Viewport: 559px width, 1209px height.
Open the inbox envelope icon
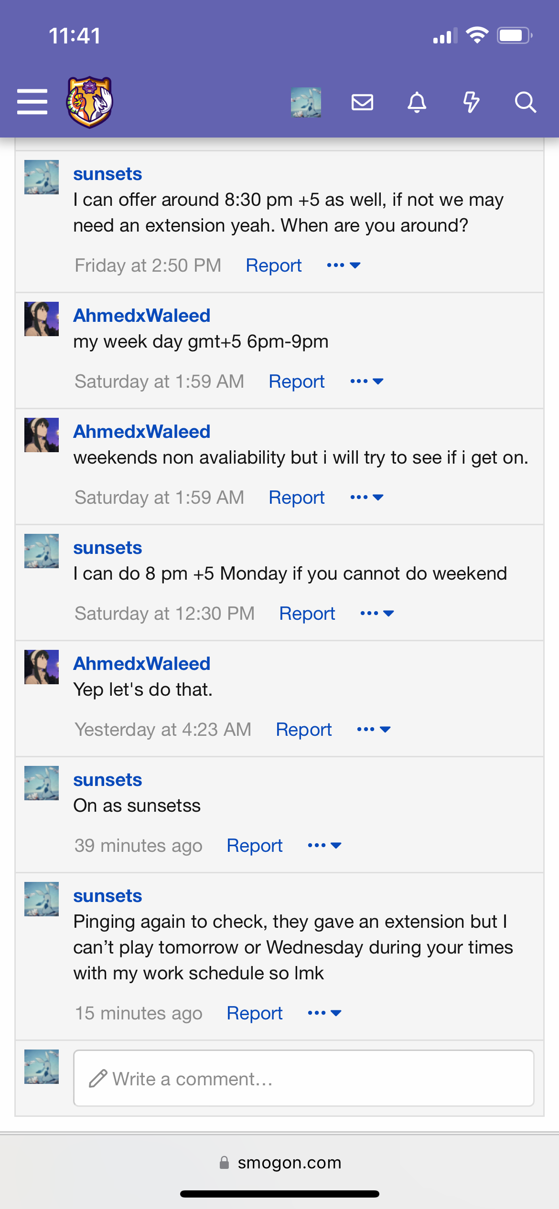(362, 102)
